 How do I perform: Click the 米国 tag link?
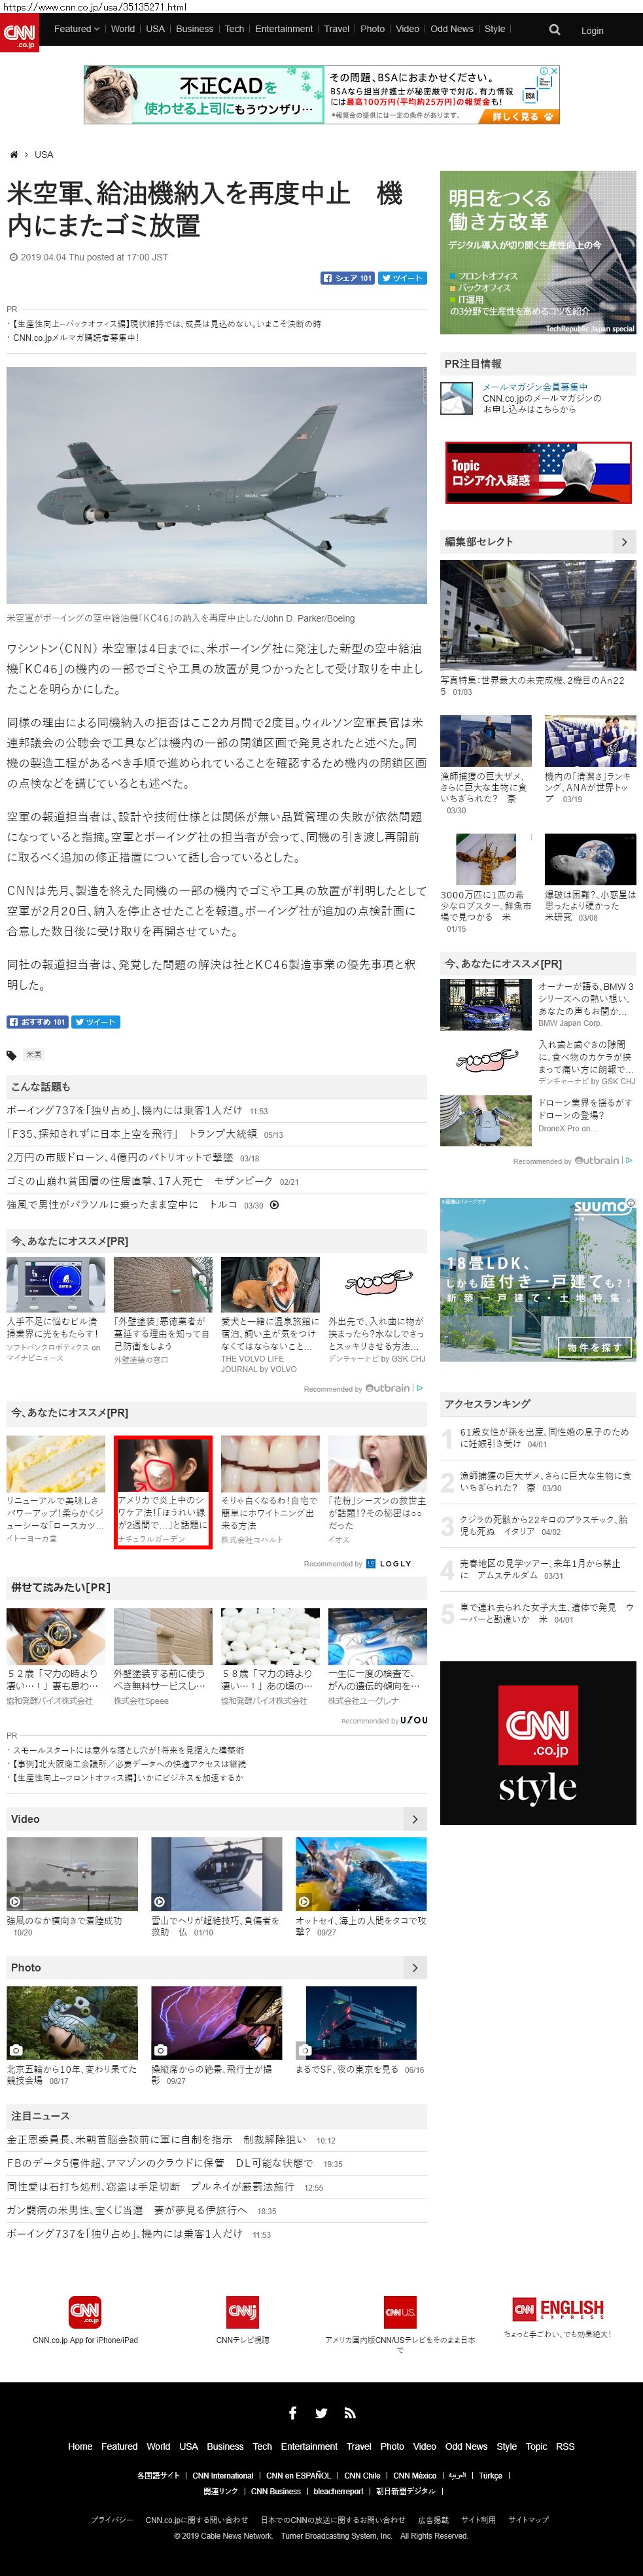click(x=33, y=1054)
